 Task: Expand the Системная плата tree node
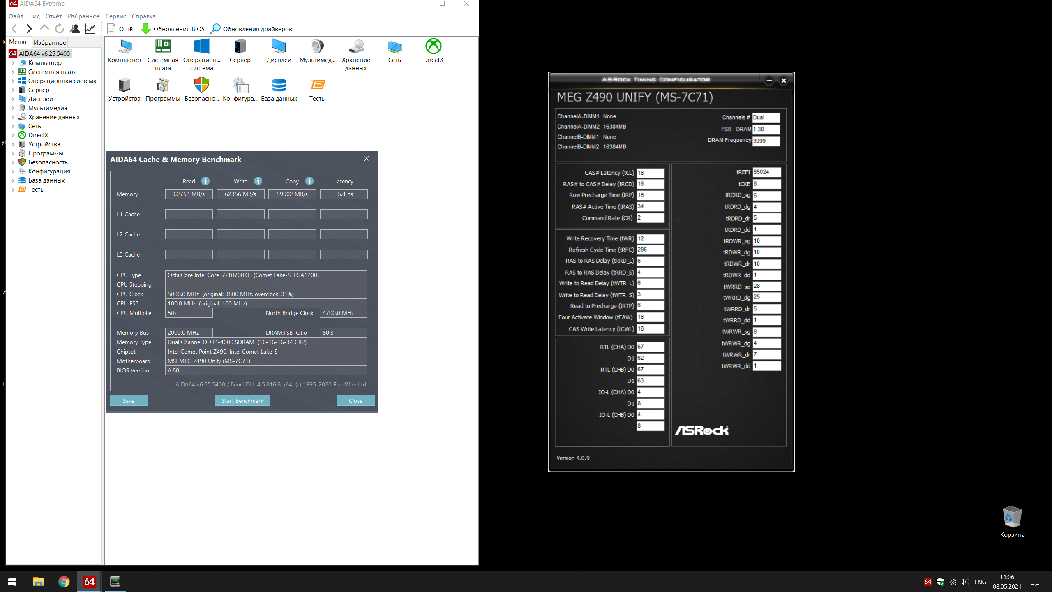(x=13, y=72)
